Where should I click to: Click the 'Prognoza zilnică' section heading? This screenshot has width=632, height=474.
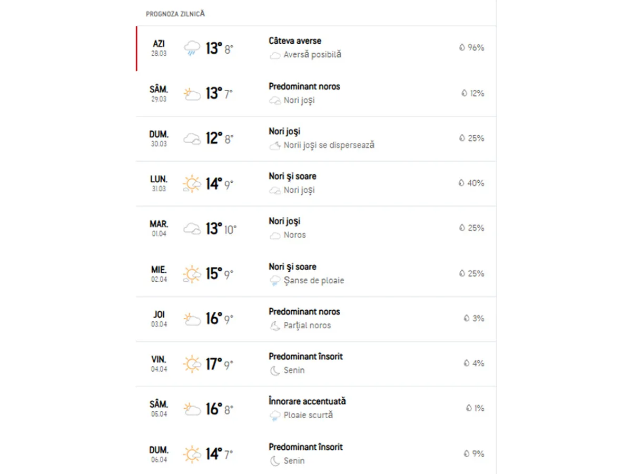(x=175, y=14)
